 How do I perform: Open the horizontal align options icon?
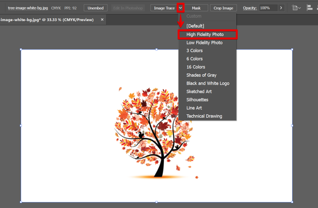click(309, 7)
